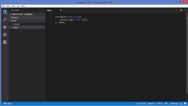This screenshot has width=188, height=106.
Task: Click the feedback smiley in status bar
Action: [x=185, y=103]
